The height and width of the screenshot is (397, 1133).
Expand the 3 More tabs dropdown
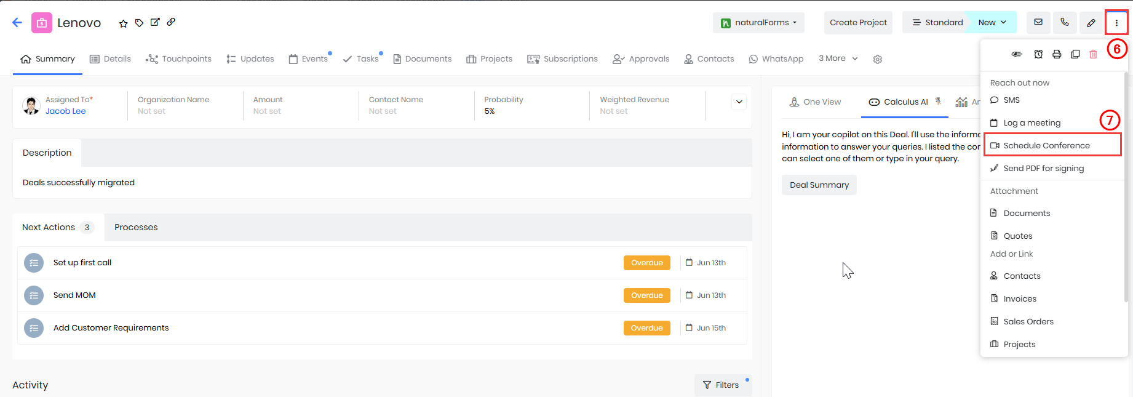838,58
